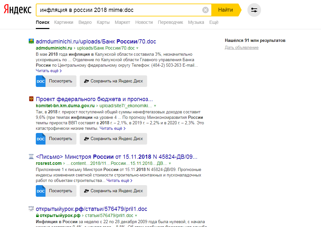
Task: Click the duma.gov.ru coat-of-arms favicon
Action: (31, 99)
